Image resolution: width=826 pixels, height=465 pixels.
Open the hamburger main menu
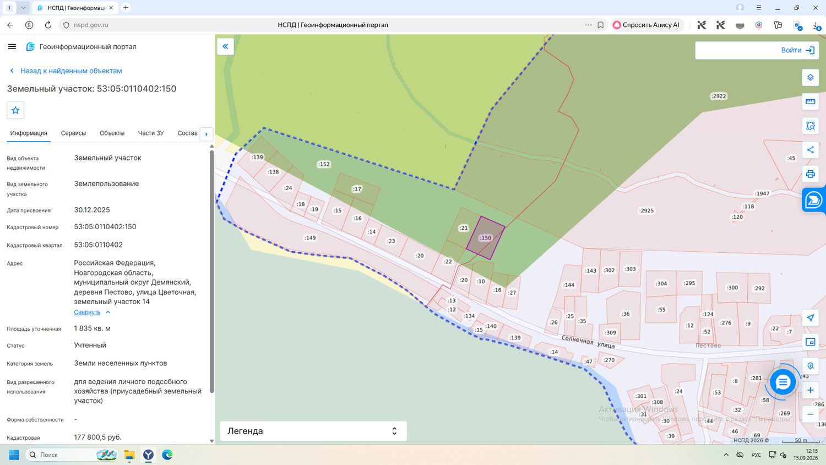click(12, 47)
